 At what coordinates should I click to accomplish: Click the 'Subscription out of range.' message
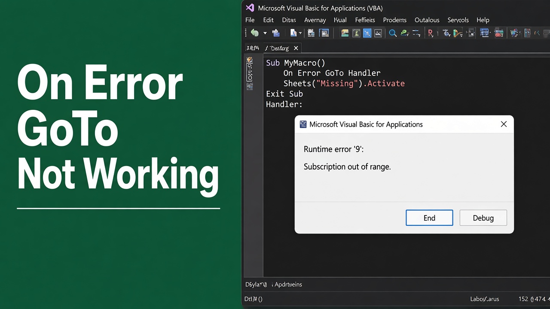click(347, 167)
